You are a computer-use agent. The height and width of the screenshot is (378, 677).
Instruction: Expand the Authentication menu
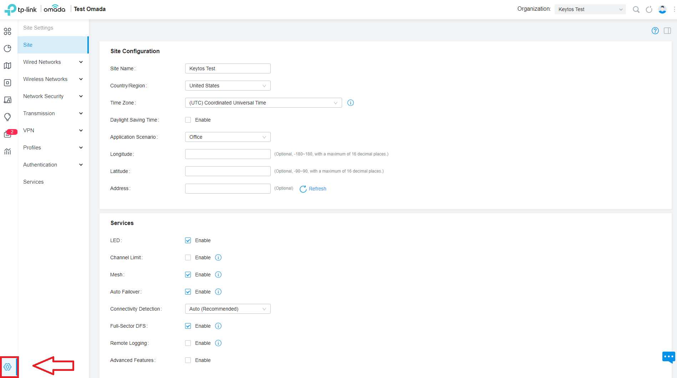click(x=53, y=165)
